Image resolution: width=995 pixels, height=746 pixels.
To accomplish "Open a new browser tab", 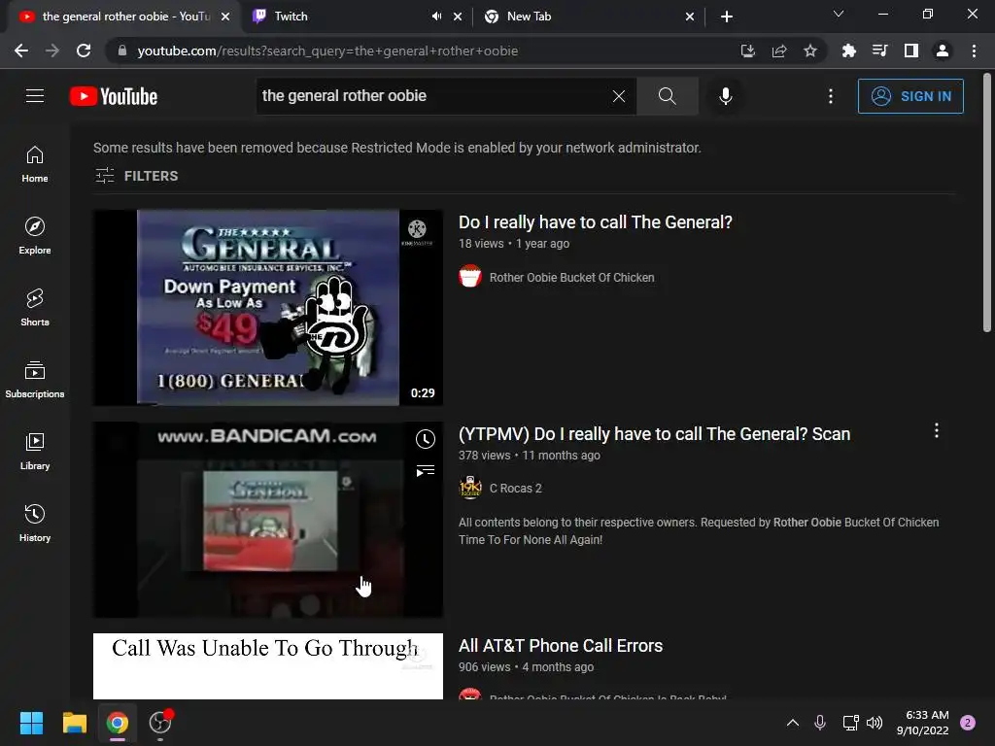I will tap(727, 17).
